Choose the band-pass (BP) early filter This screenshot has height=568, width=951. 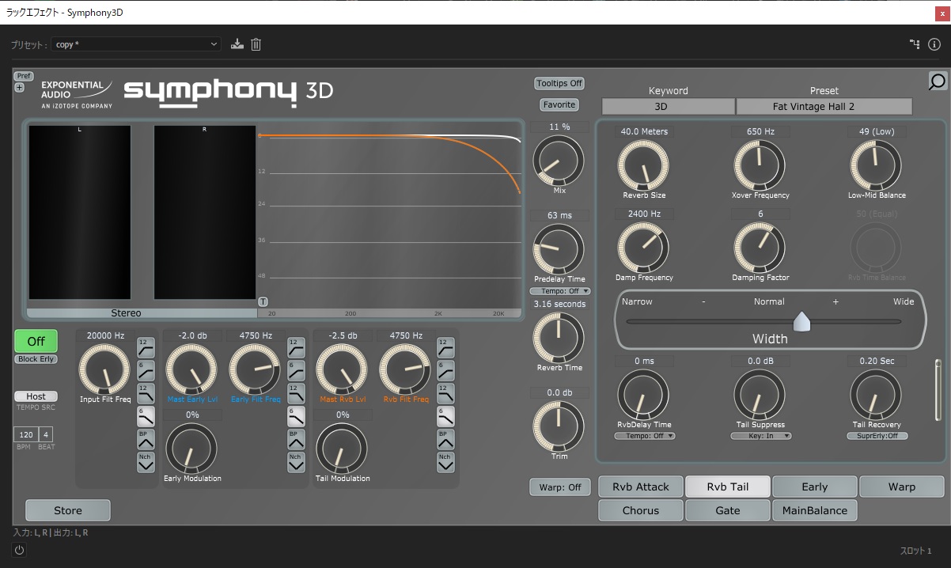pos(296,438)
